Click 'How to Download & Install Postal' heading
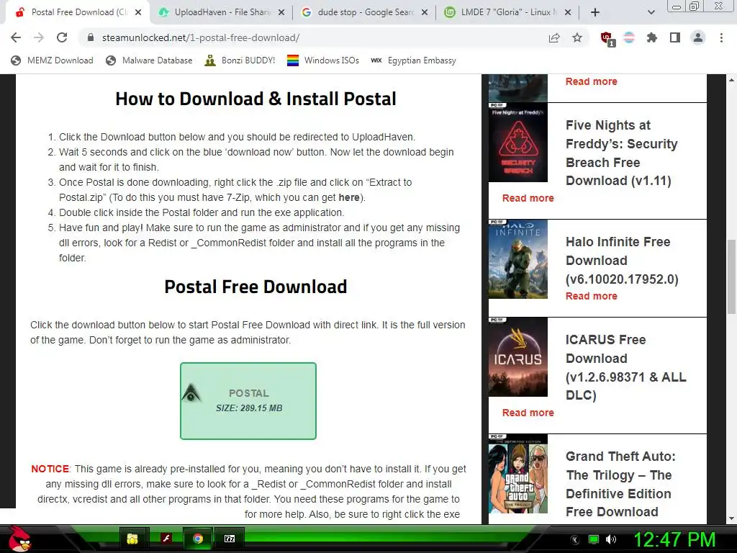The width and height of the screenshot is (737, 553). pos(256,99)
